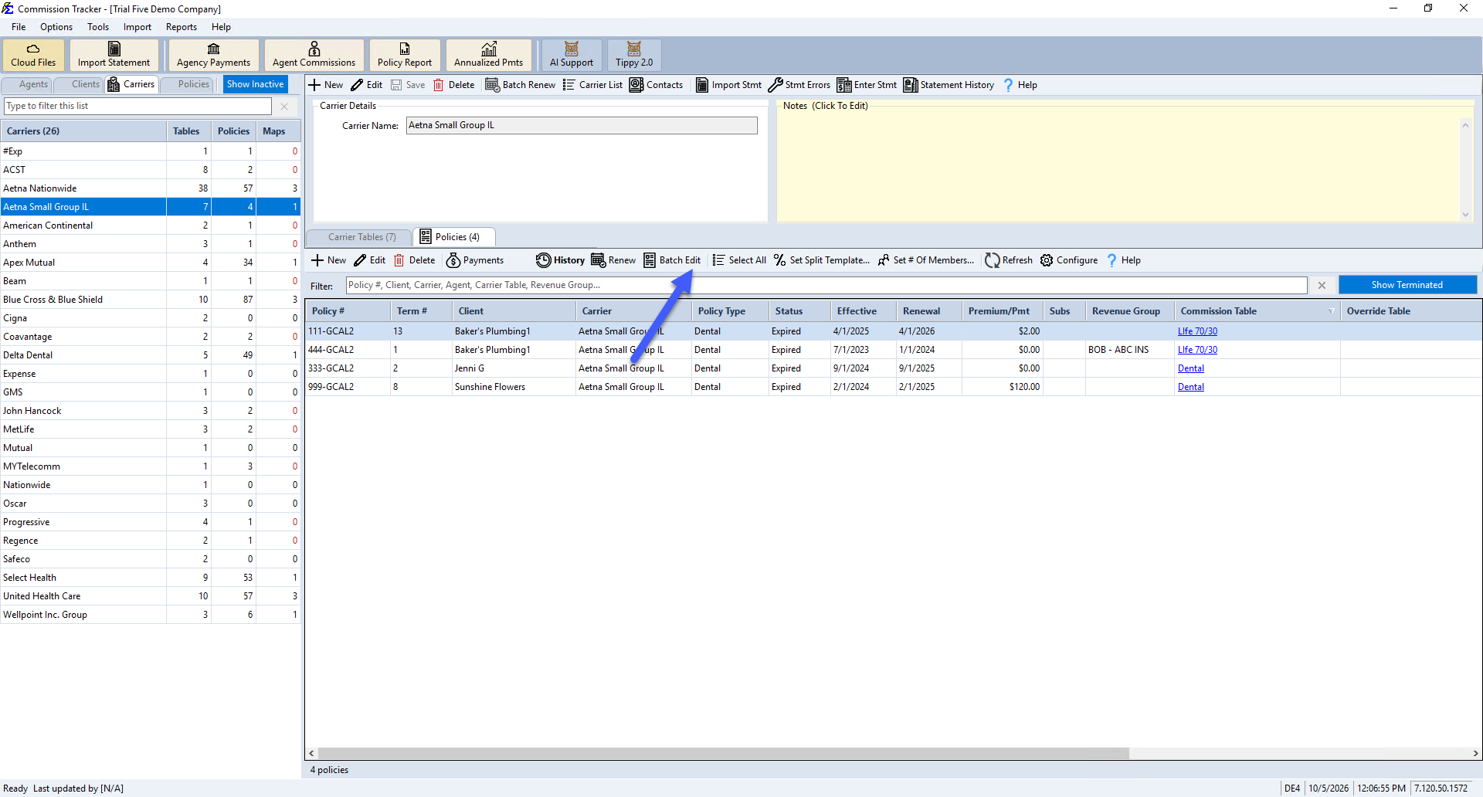
Task: Click Batch Renew in the carrier toolbar
Action: coord(520,85)
